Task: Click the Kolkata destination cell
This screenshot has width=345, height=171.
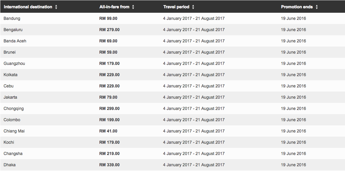Action: (11, 75)
